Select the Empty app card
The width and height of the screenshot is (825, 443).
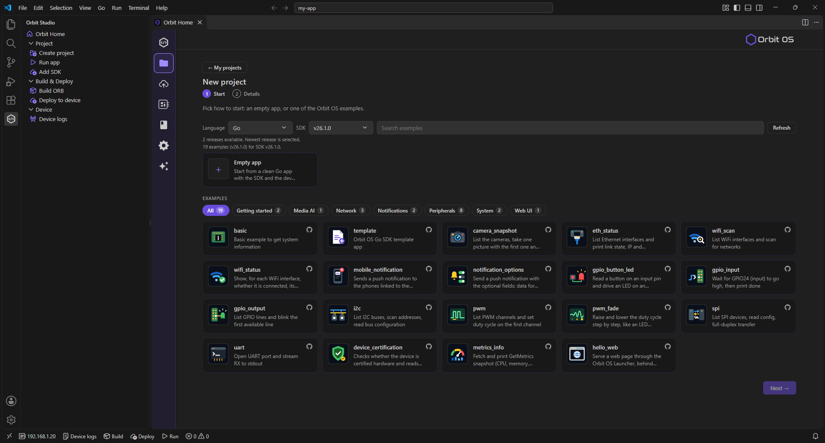(260, 170)
